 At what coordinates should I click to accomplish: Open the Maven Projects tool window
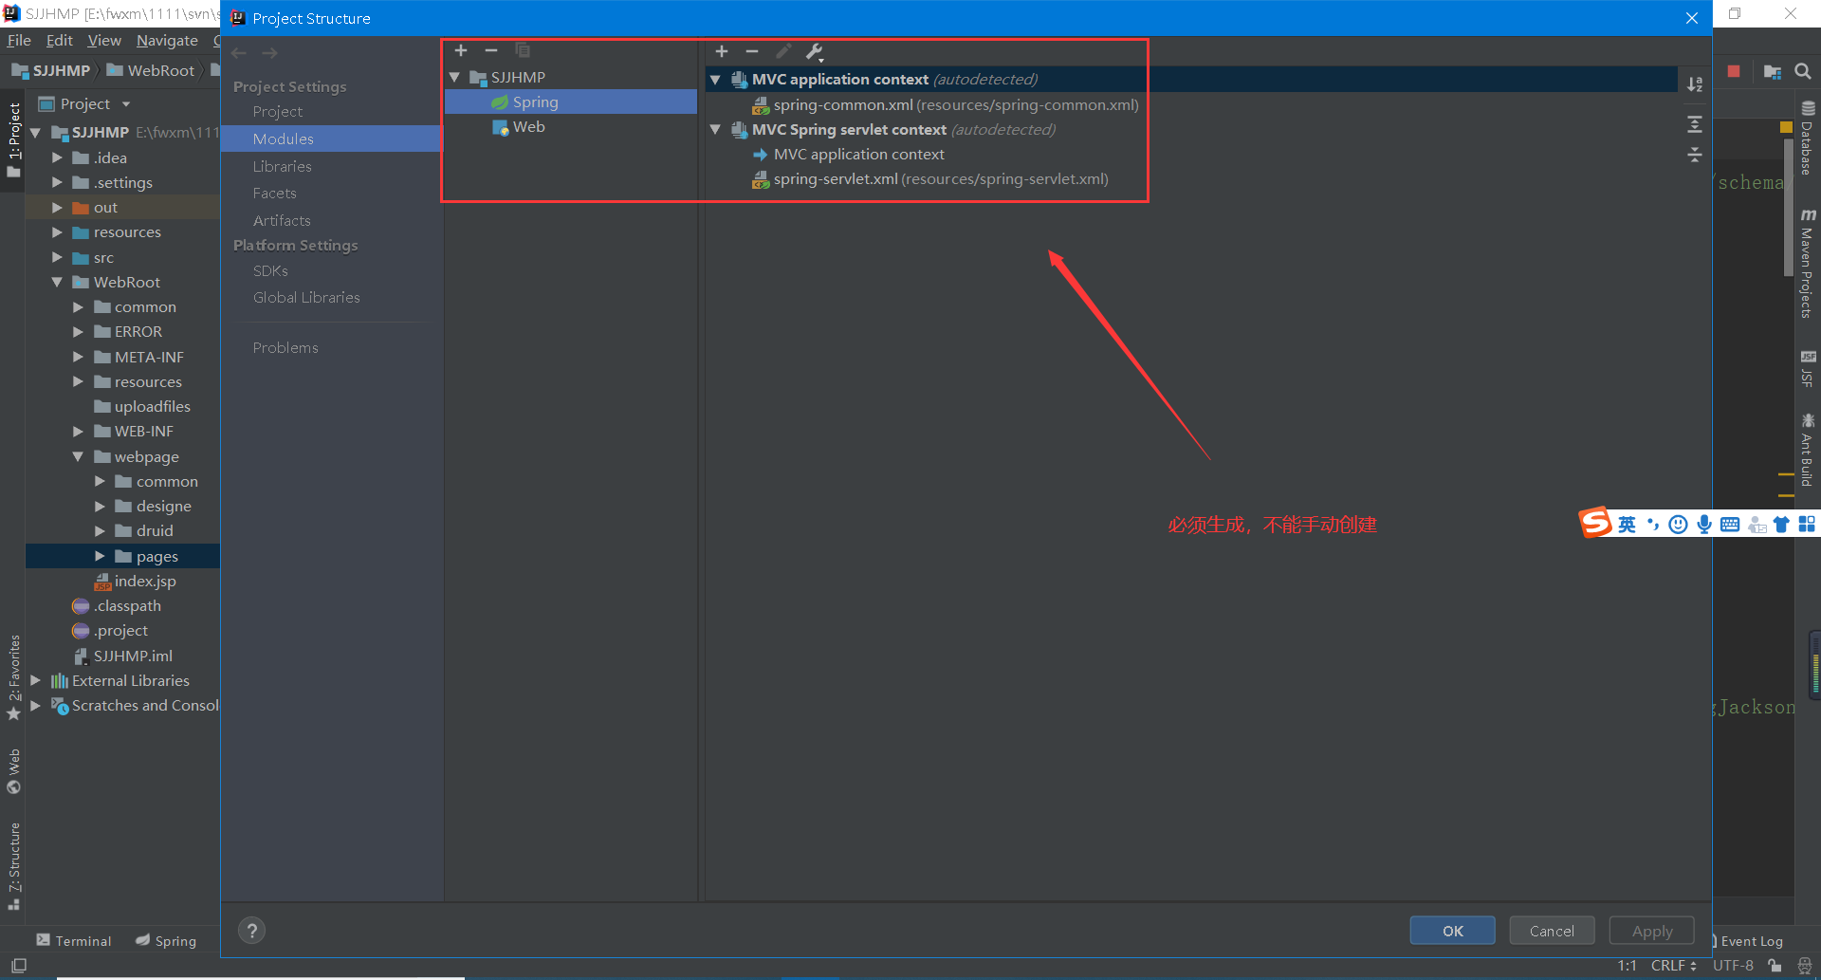(1808, 264)
